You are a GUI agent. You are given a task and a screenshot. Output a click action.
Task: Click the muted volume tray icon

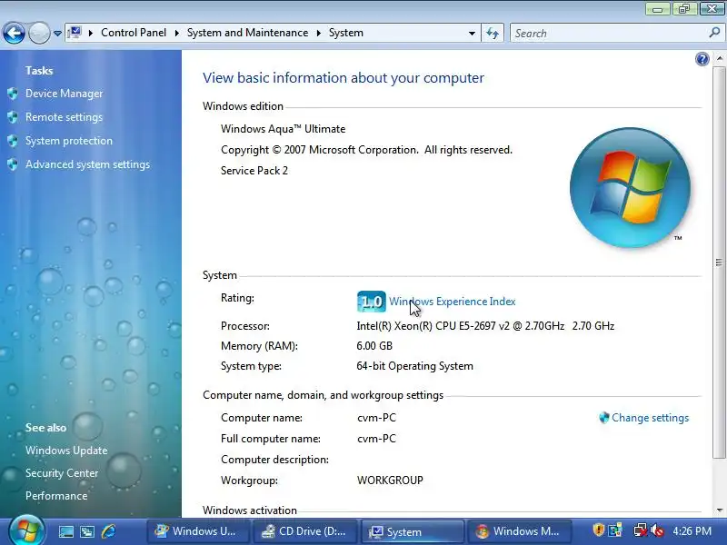(x=657, y=530)
